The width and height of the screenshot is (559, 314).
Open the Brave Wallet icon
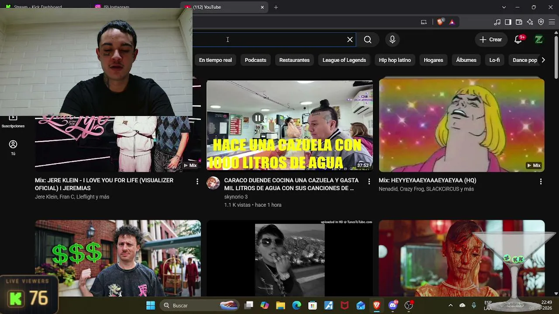519,22
